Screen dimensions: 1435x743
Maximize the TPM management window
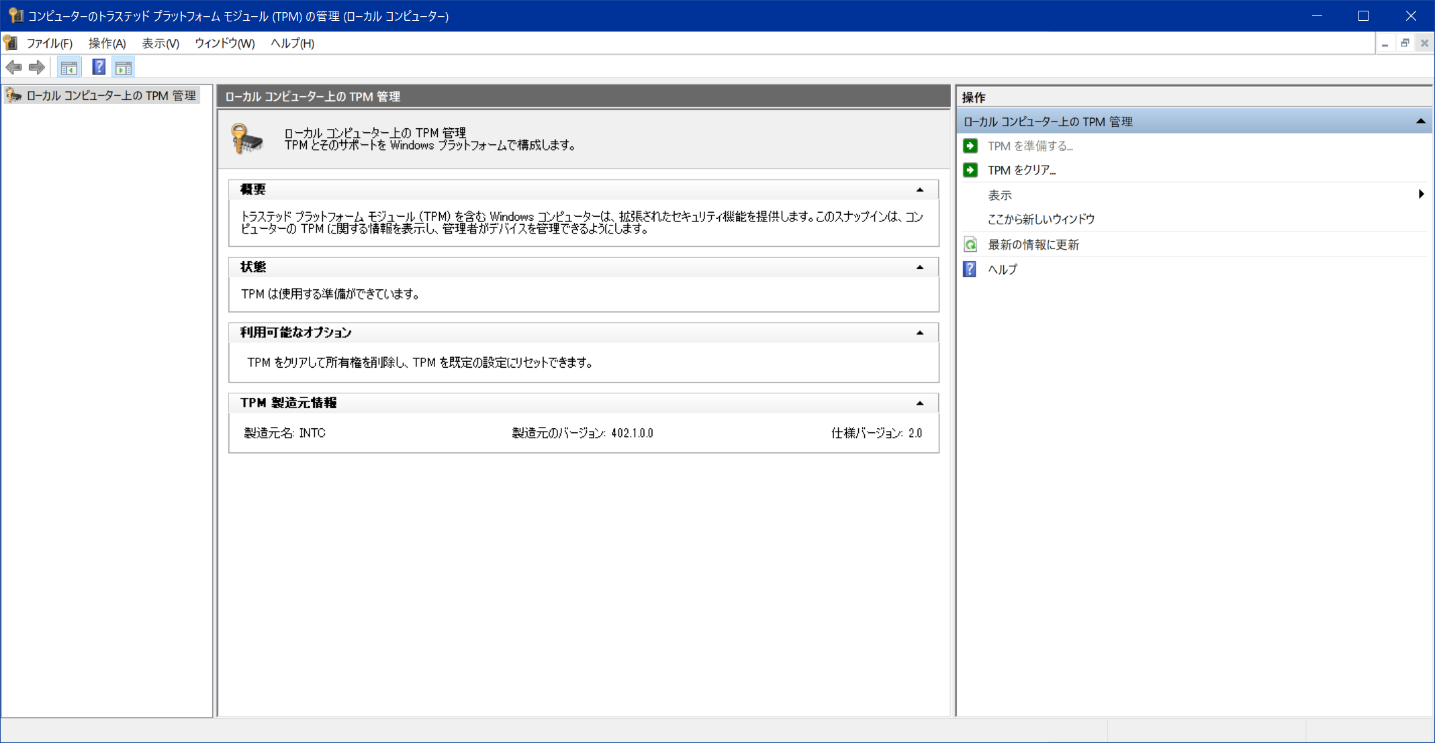(x=1363, y=15)
